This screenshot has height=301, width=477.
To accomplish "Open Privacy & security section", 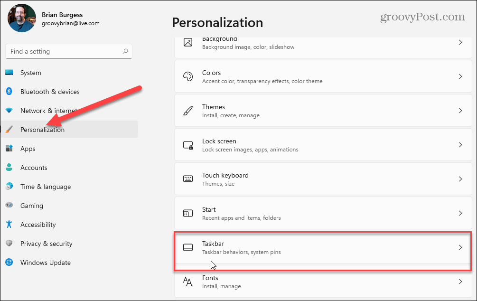I will [x=69, y=244].
